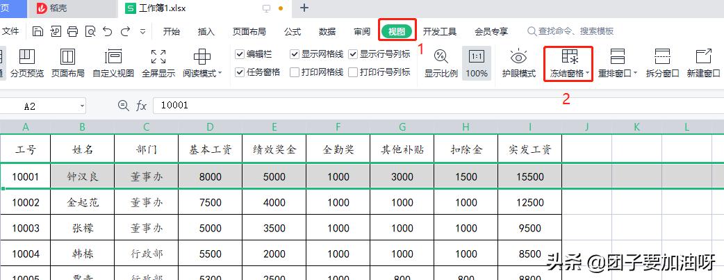Click the search commands box
This screenshot has height=280, width=724.
[x=570, y=31]
